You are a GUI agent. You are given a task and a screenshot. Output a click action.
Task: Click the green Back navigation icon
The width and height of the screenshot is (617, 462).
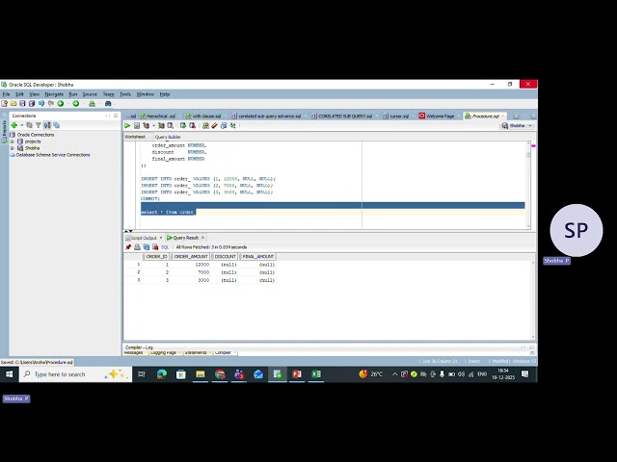[x=61, y=104]
